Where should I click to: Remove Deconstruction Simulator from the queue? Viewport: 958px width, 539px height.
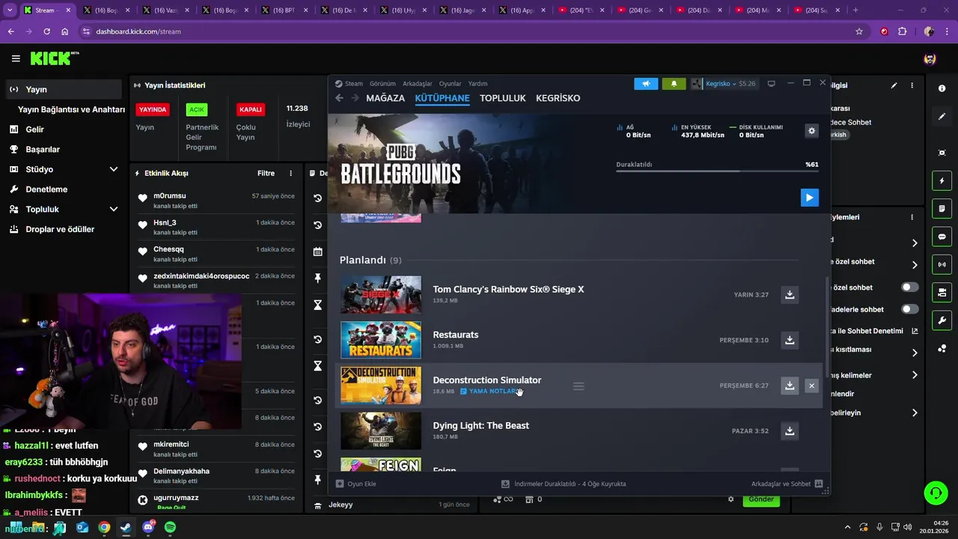[x=811, y=386]
